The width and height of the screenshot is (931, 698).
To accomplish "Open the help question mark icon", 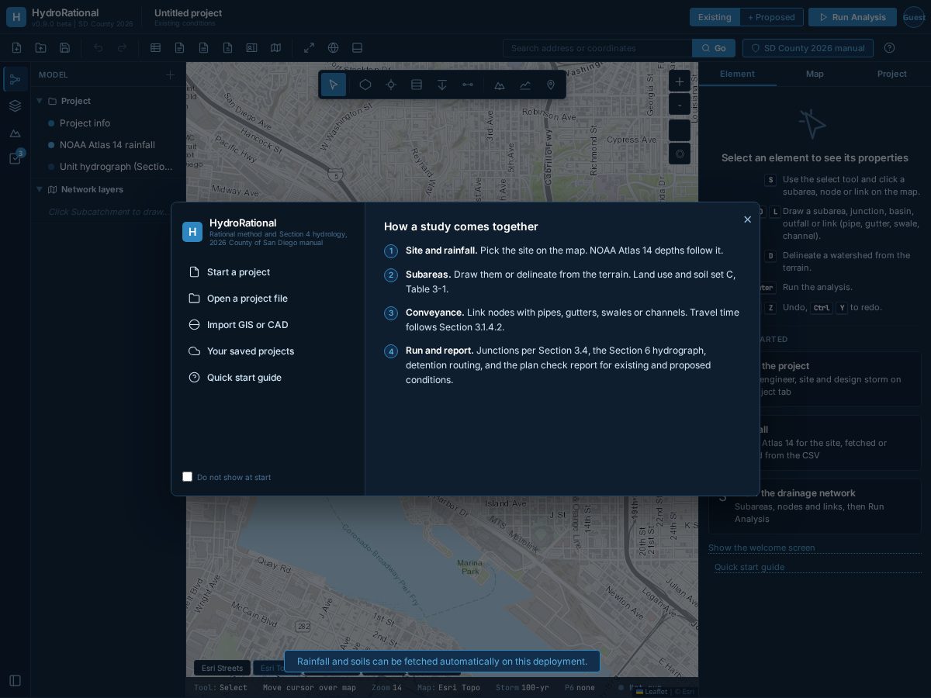I will pyautogui.click(x=890, y=48).
